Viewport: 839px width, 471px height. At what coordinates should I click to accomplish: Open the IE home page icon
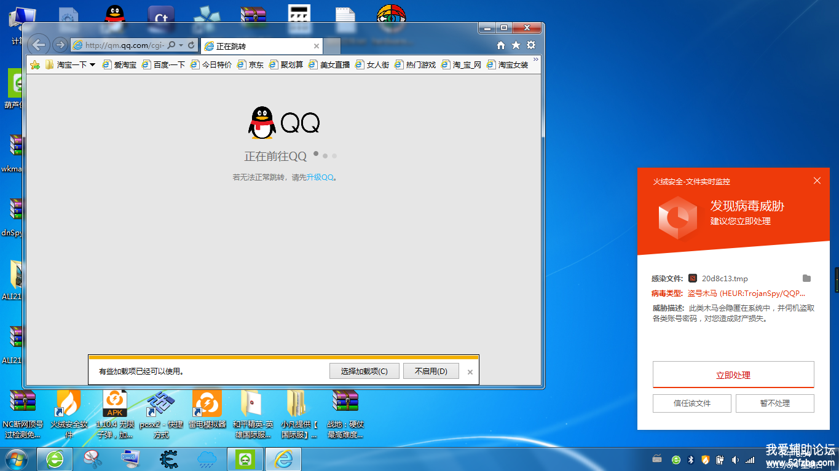click(x=501, y=45)
